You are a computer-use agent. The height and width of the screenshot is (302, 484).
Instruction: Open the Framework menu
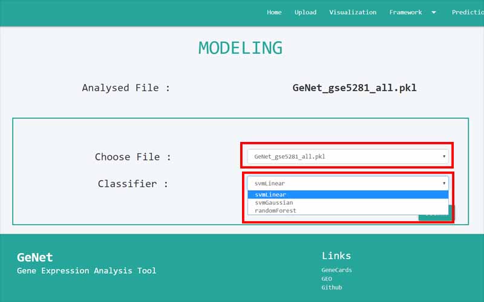(406, 12)
